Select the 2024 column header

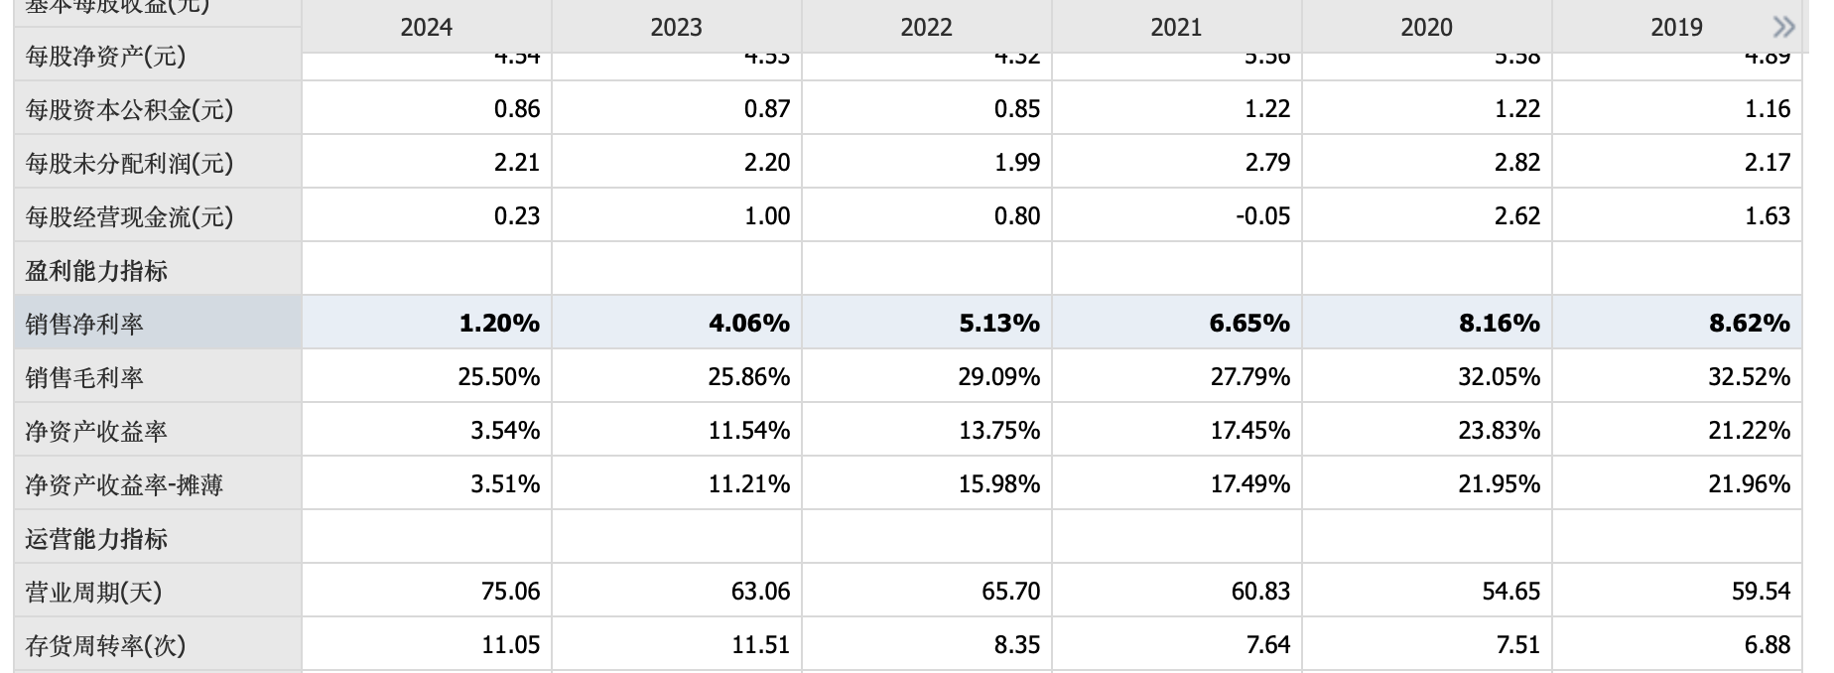pos(426,27)
